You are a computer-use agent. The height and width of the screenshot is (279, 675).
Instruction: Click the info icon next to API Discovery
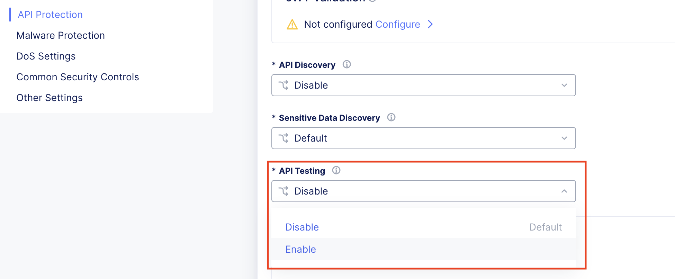[x=347, y=64]
